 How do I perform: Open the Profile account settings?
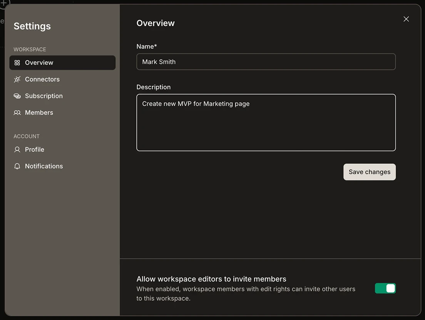point(35,149)
